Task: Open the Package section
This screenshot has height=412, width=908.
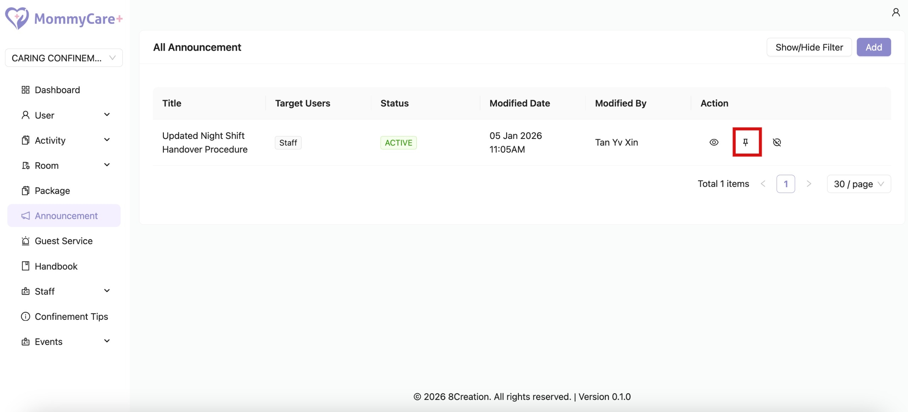Action: pos(52,191)
